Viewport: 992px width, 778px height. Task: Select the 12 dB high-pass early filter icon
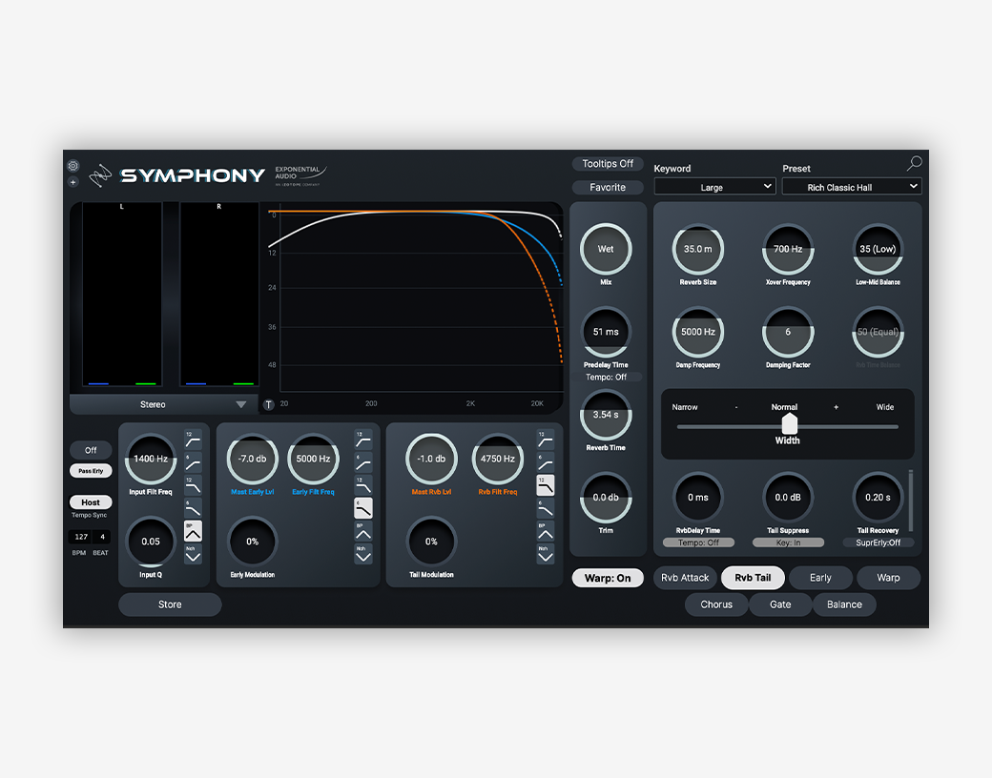(x=363, y=440)
